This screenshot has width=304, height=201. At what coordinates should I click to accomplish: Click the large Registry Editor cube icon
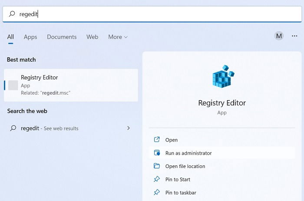tap(223, 76)
